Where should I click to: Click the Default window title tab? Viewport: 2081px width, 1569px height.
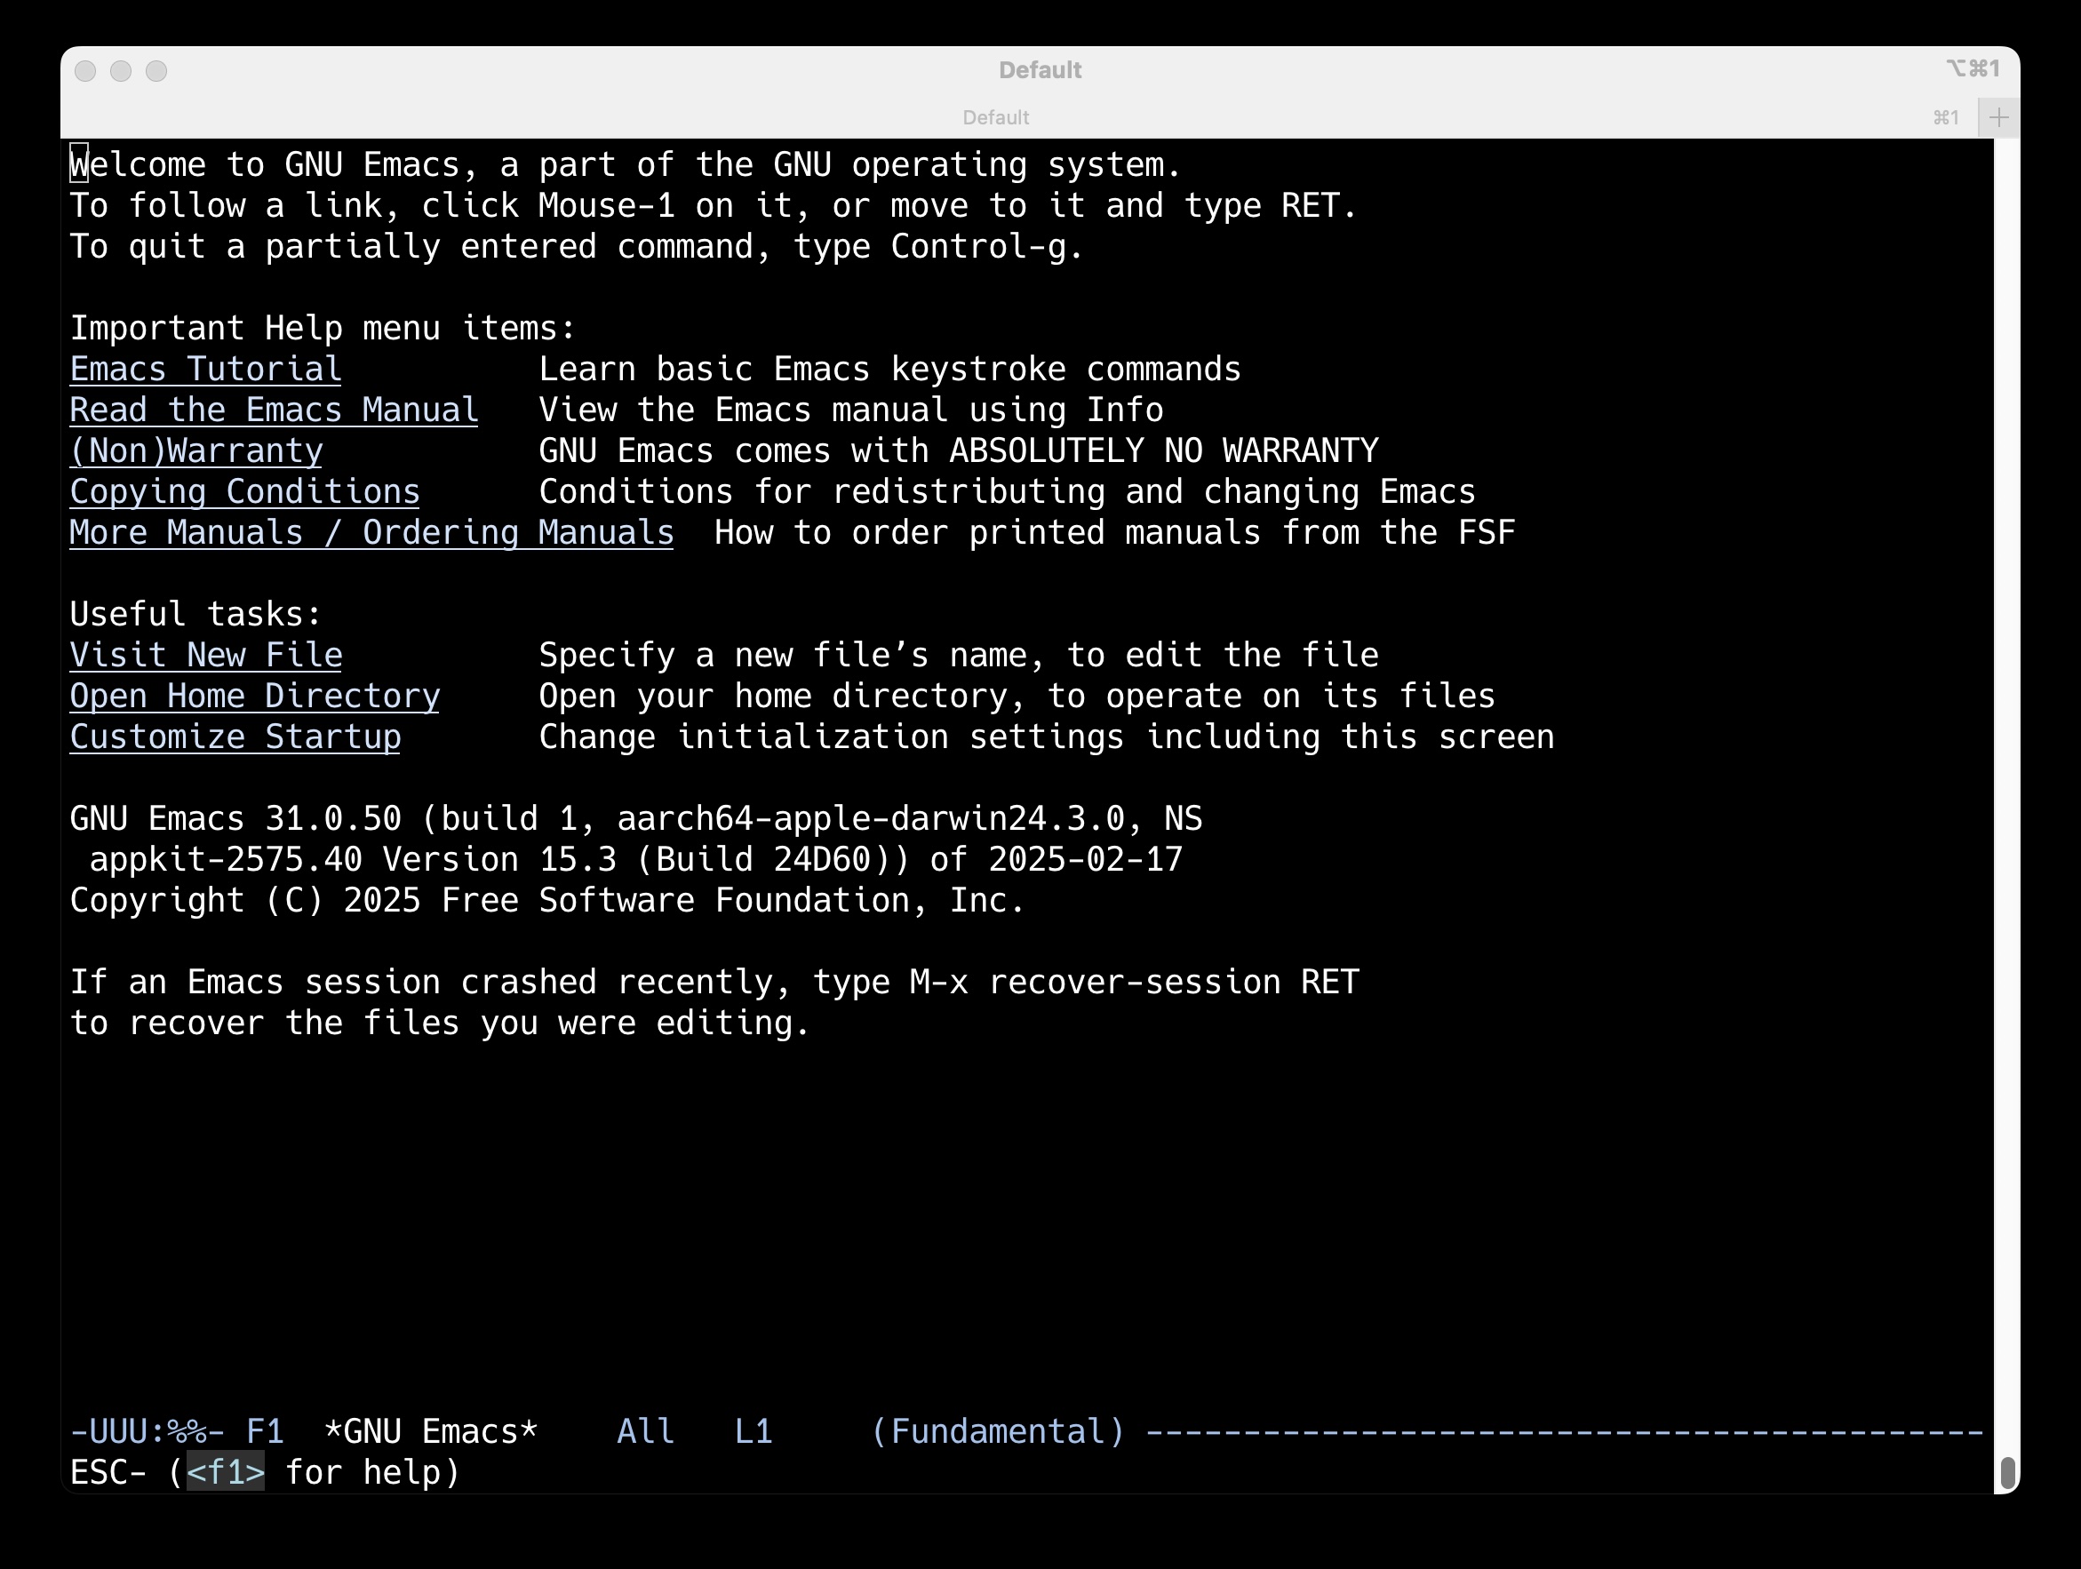(x=995, y=115)
